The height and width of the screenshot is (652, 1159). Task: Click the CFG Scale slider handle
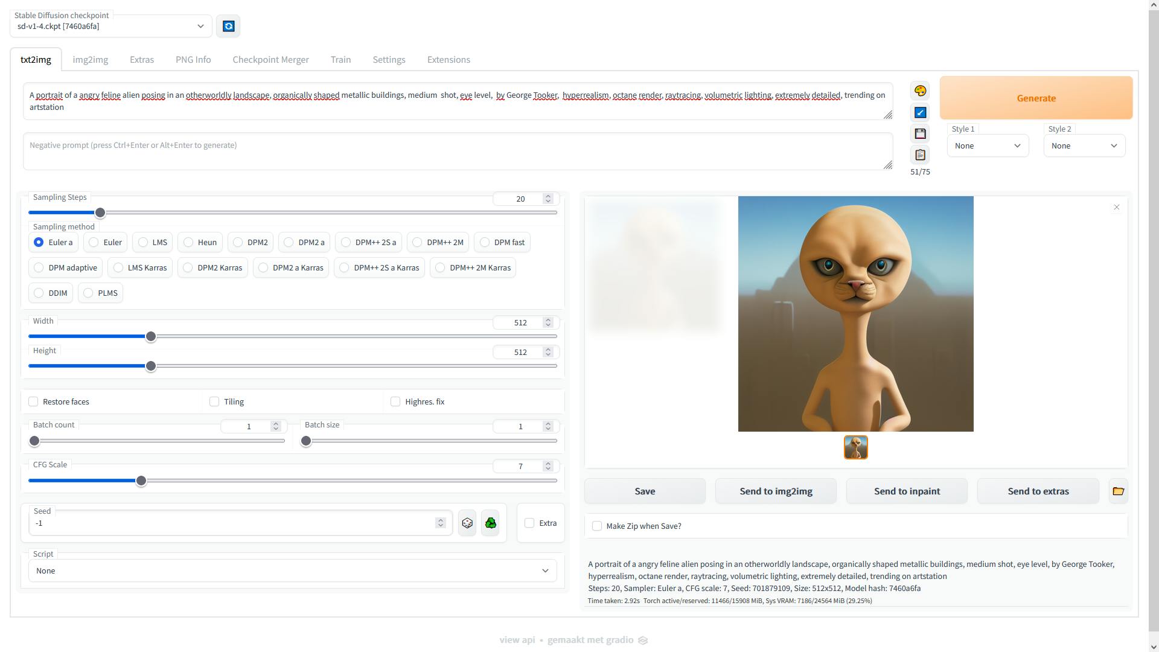[x=141, y=481]
